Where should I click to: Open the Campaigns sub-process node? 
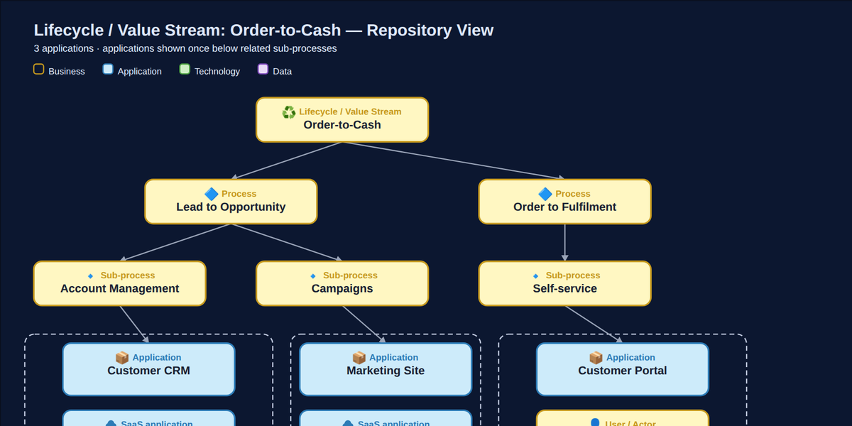pyautogui.click(x=342, y=283)
